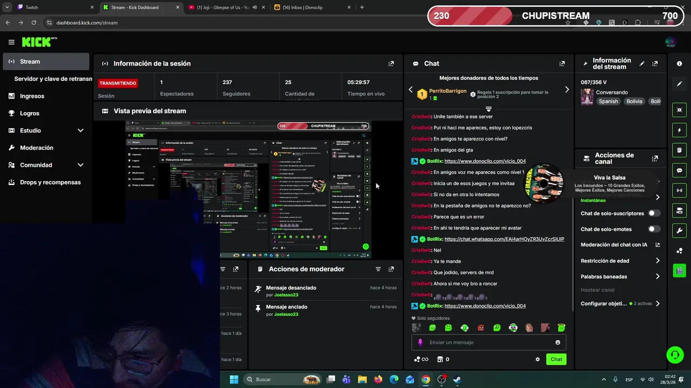This screenshot has width=691, height=388.
Task: Open Logros in the left sidebar
Action: point(46,113)
